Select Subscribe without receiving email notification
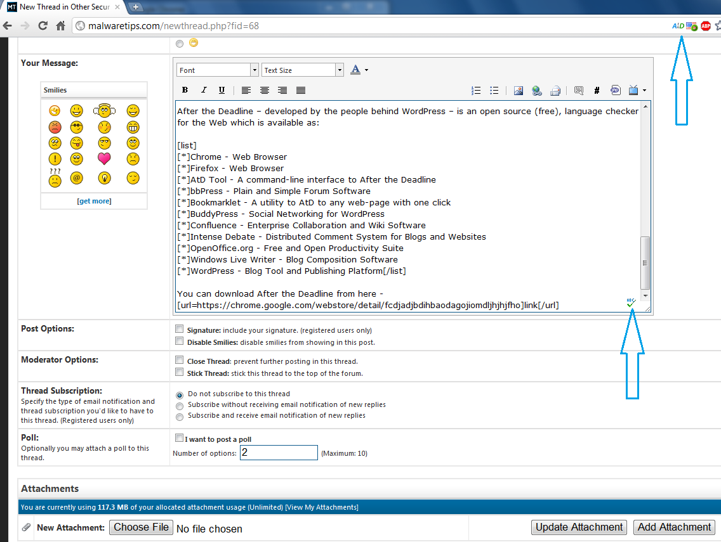 180,406
